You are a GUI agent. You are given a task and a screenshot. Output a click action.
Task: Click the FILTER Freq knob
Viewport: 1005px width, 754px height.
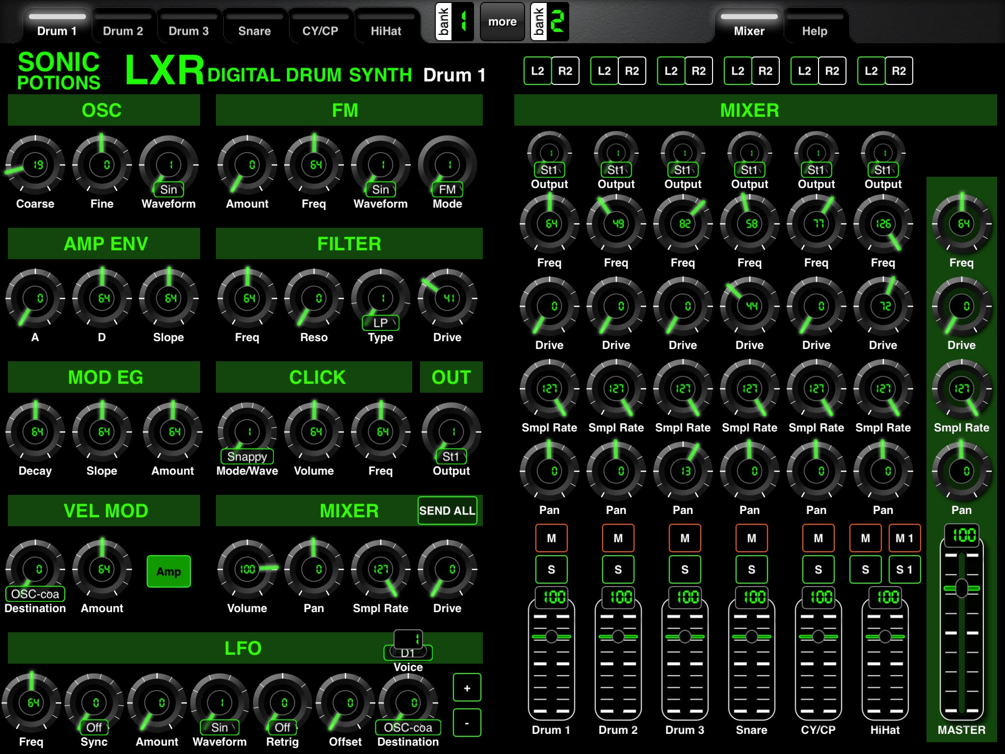click(247, 298)
